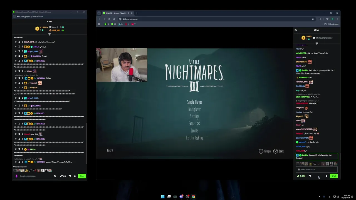Open a new Chrome tab
The width and height of the screenshot is (356, 200).
pos(137,13)
